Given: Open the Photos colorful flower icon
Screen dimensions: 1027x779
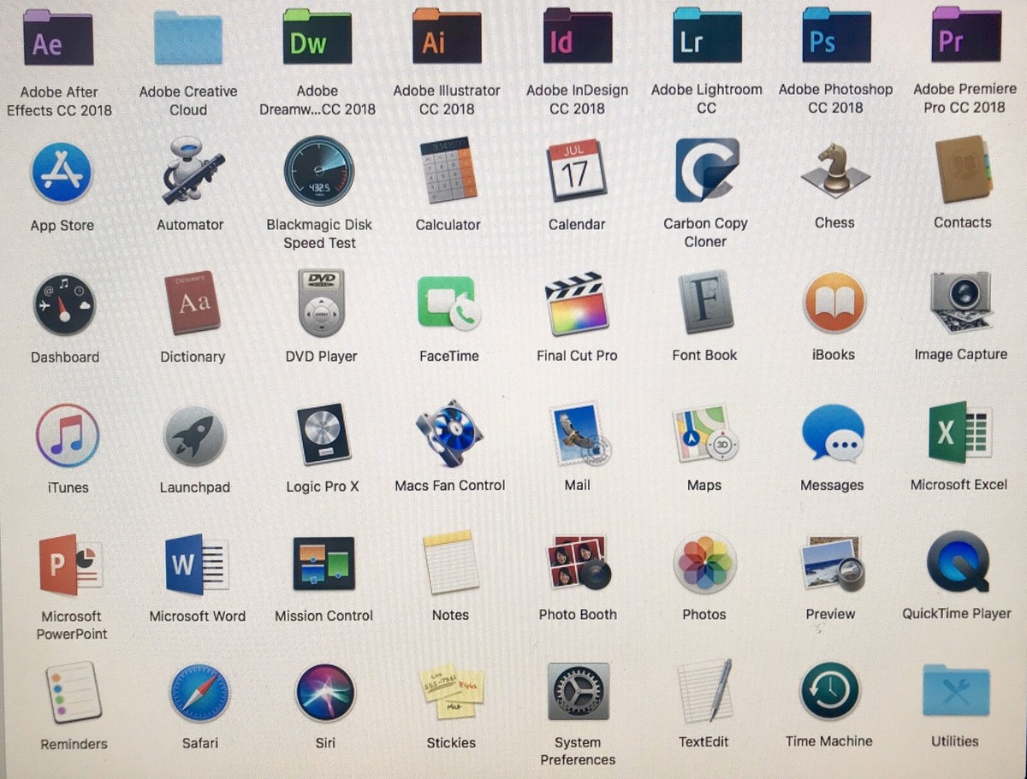Looking at the screenshot, I should tap(705, 563).
